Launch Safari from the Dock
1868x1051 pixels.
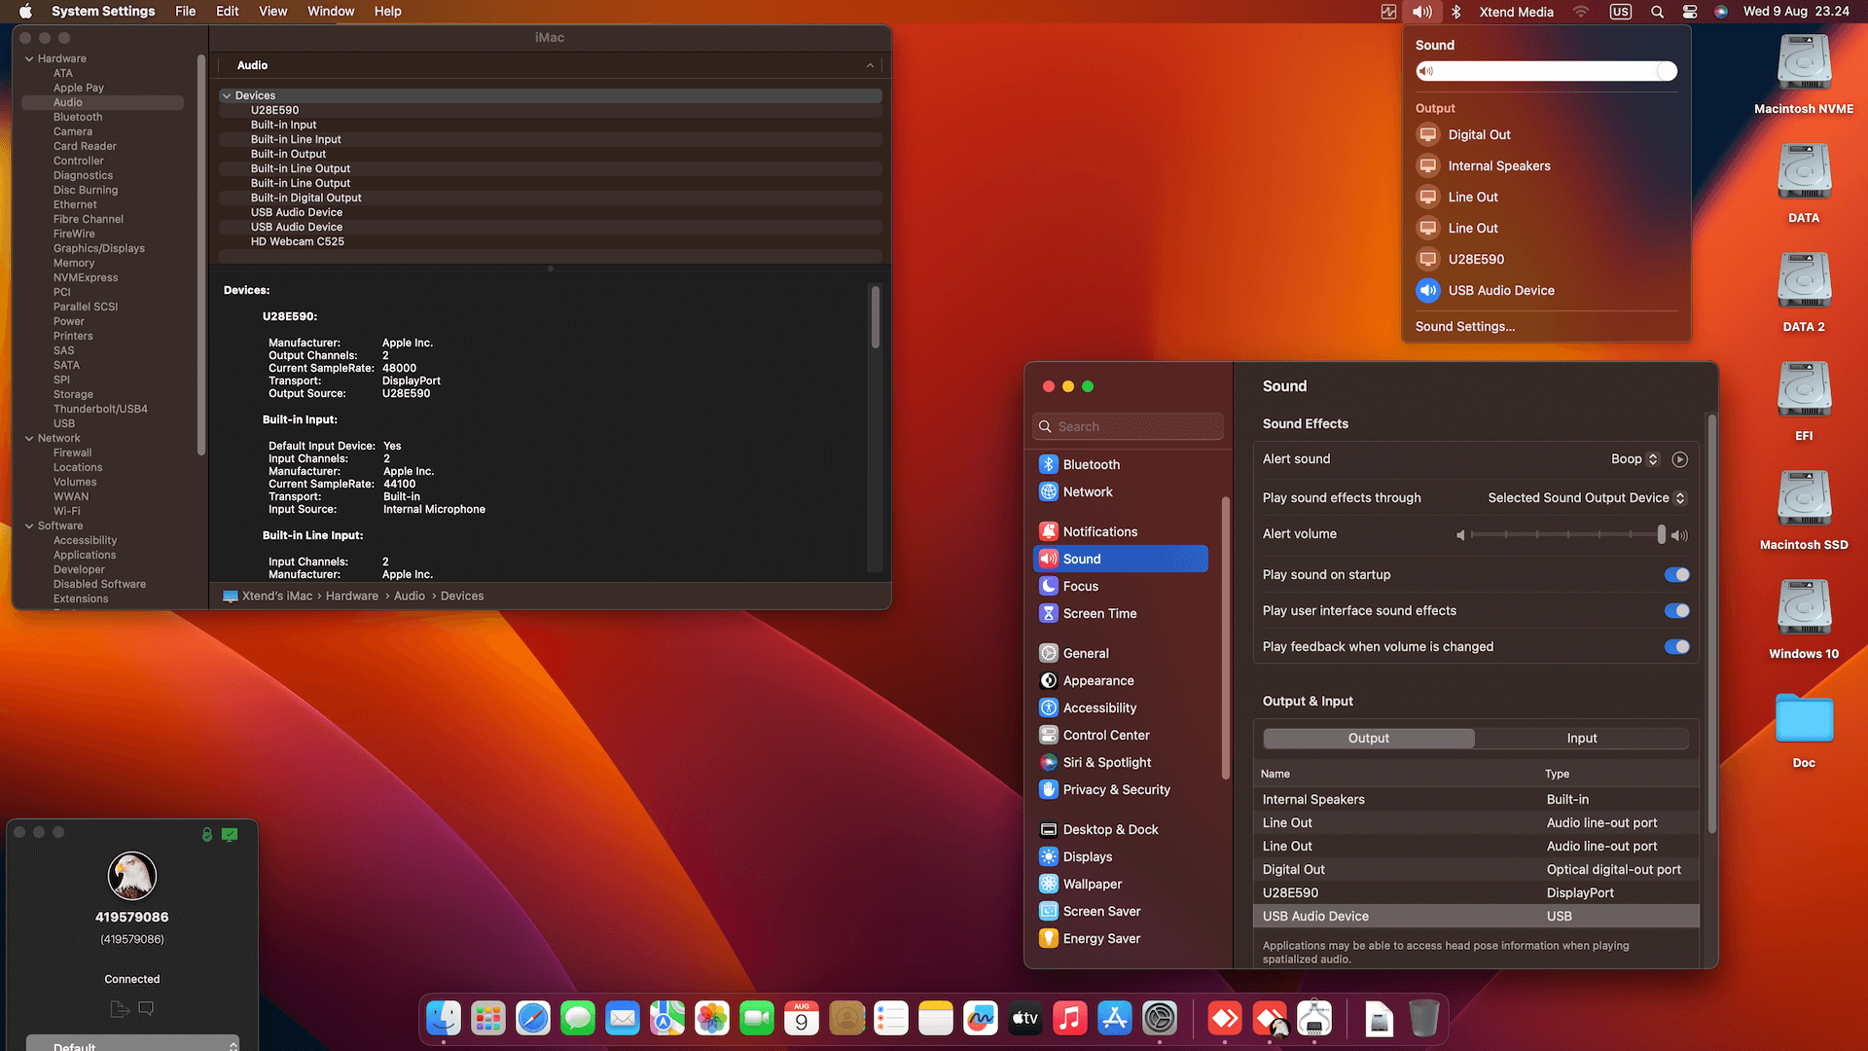tap(533, 1019)
